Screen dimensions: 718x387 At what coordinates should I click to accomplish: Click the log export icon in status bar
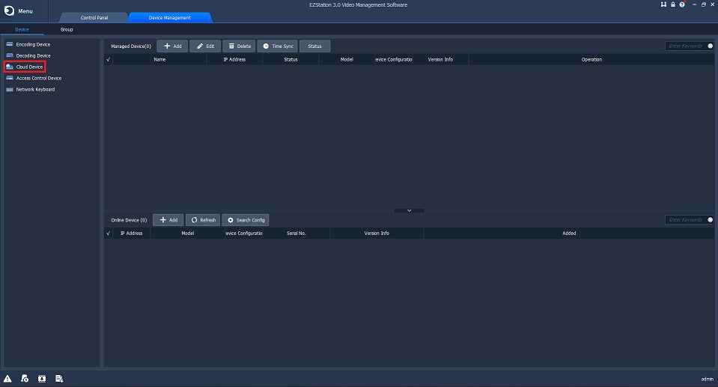pos(58,379)
